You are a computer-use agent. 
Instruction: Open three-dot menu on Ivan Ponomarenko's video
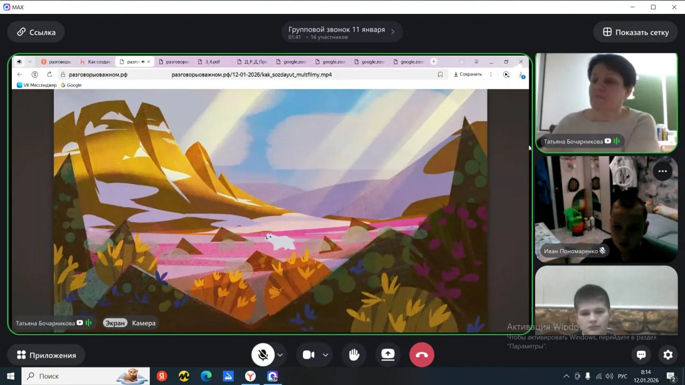pyautogui.click(x=663, y=171)
